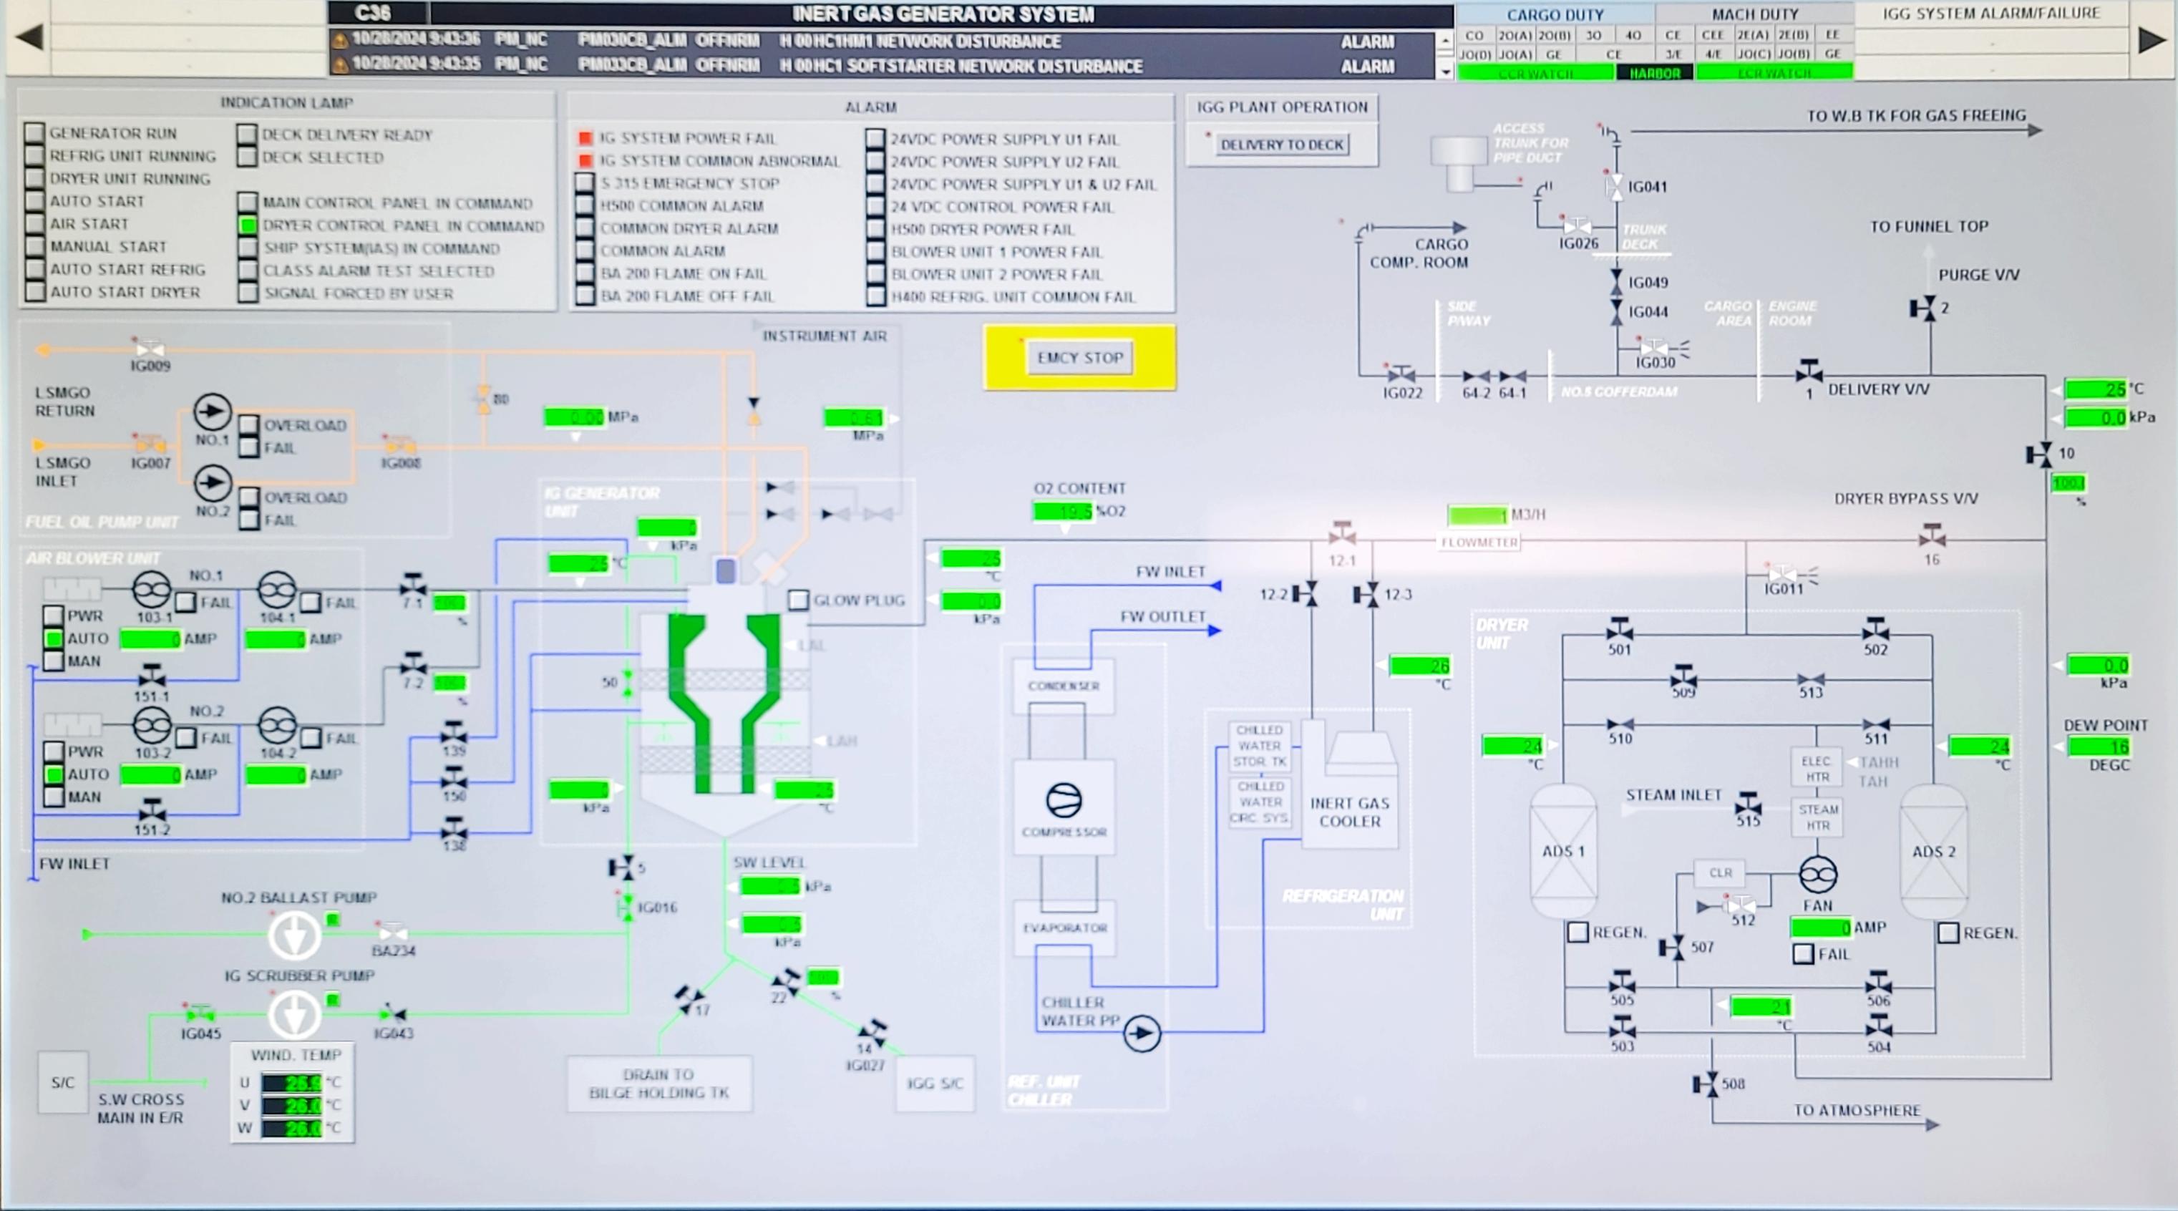Viewport: 2178px width, 1211px height.
Task: Click the refrigeration Compressor symbol
Action: (x=1064, y=799)
